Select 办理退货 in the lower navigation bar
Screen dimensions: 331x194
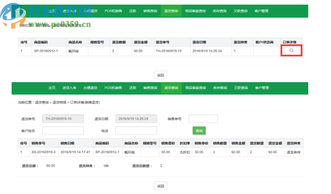pos(90,88)
